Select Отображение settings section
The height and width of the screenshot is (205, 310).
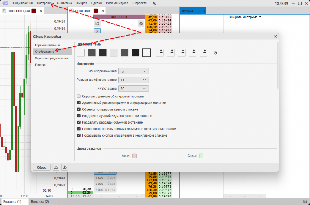pyautogui.click(x=53, y=52)
